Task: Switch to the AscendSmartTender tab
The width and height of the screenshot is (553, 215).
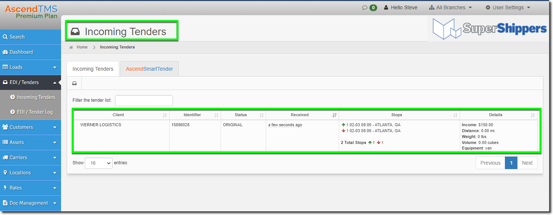Action: (150, 69)
